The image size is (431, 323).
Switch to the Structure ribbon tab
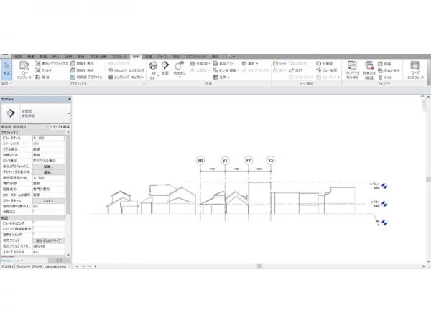click(31, 56)
